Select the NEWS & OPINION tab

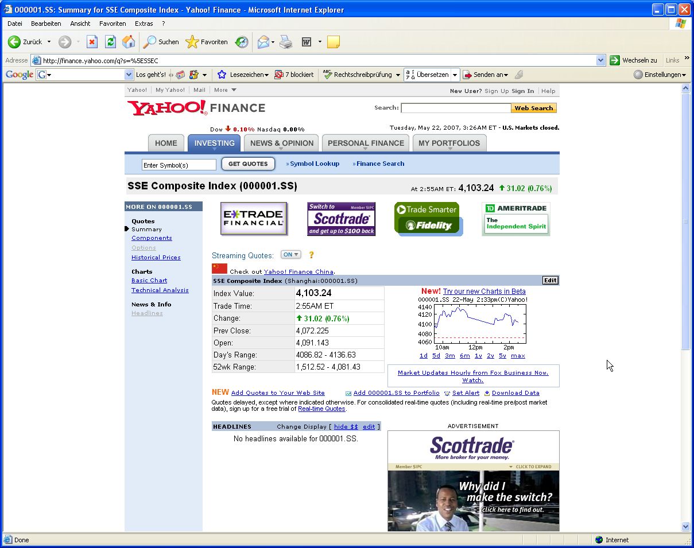click(x=282, y=143)
